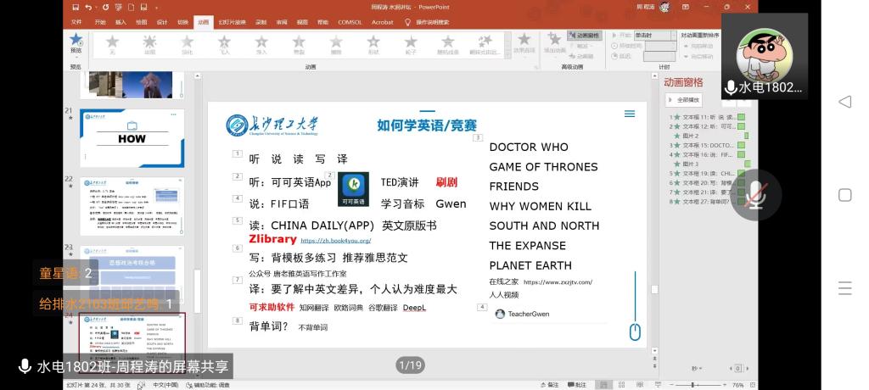Select the HOW slide thumbnail 21
The image size is (869, 390).
coord(132,137)
